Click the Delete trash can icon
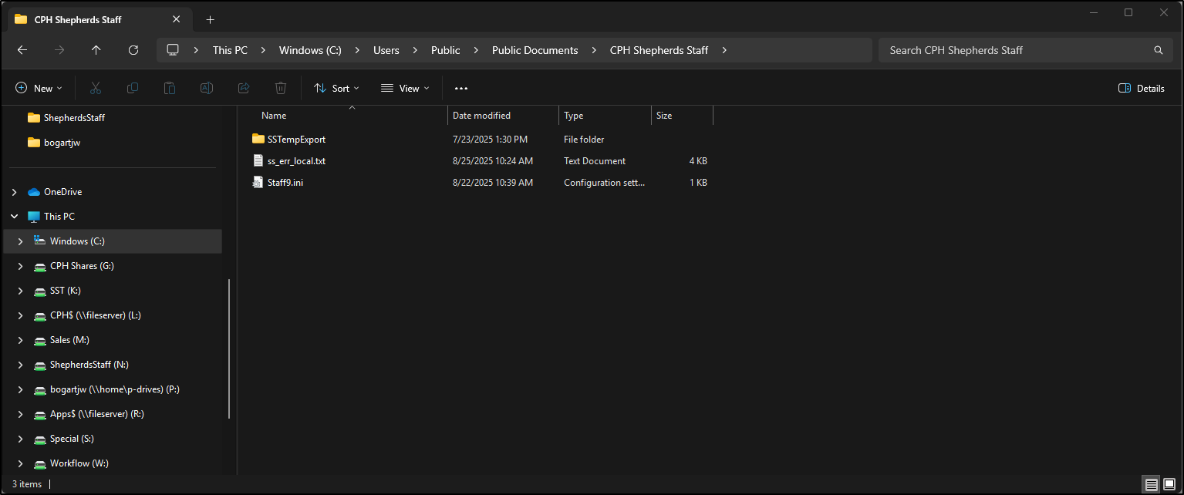This screenshot has height=495, width=1184. click(281, 89)
